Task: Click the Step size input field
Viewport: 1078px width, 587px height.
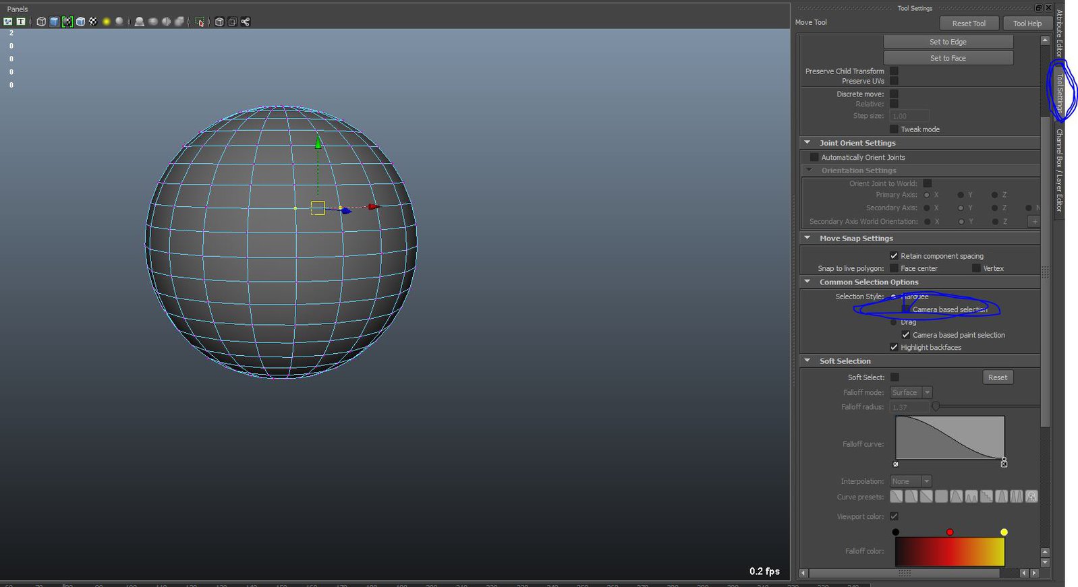Action: [909, 116]
